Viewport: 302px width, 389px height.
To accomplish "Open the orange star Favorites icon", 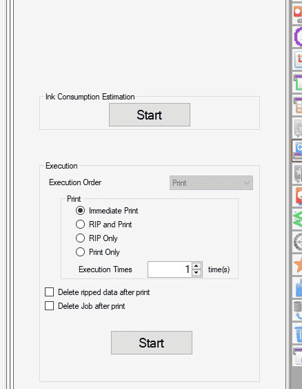I will tap(298, 265).
